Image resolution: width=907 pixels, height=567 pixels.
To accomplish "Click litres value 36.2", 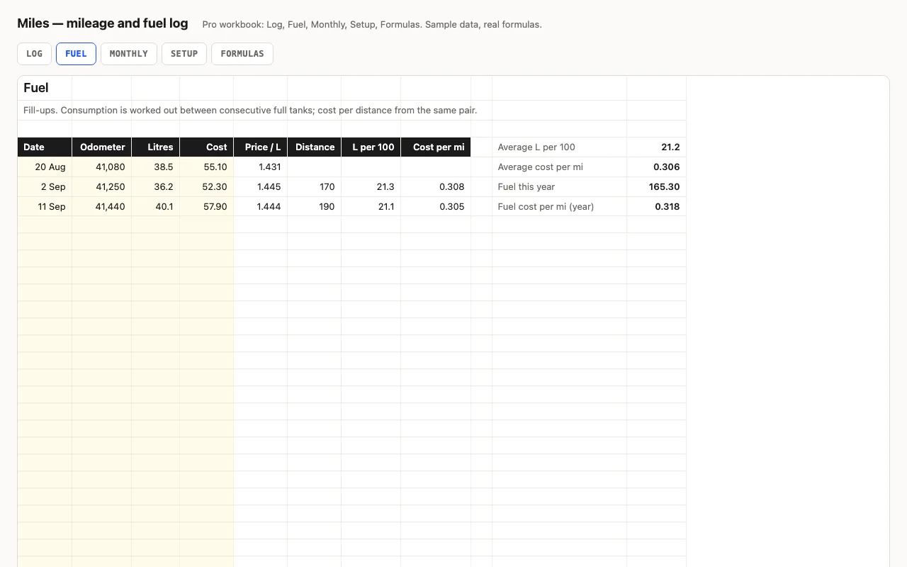I will [x=156, y=187].
